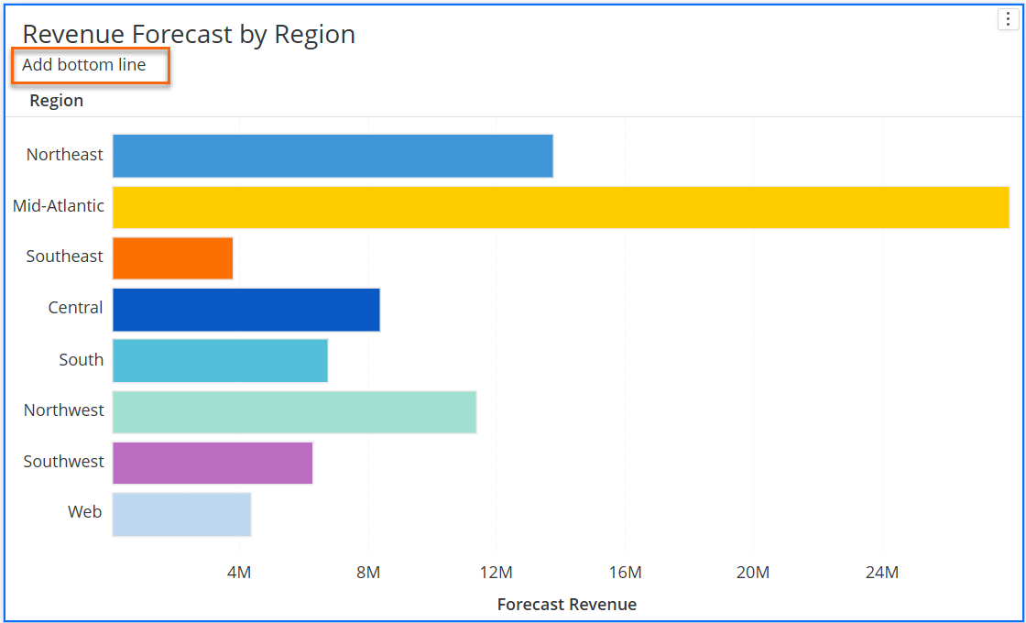Click the Southwest axis label

tap(64, 462)
